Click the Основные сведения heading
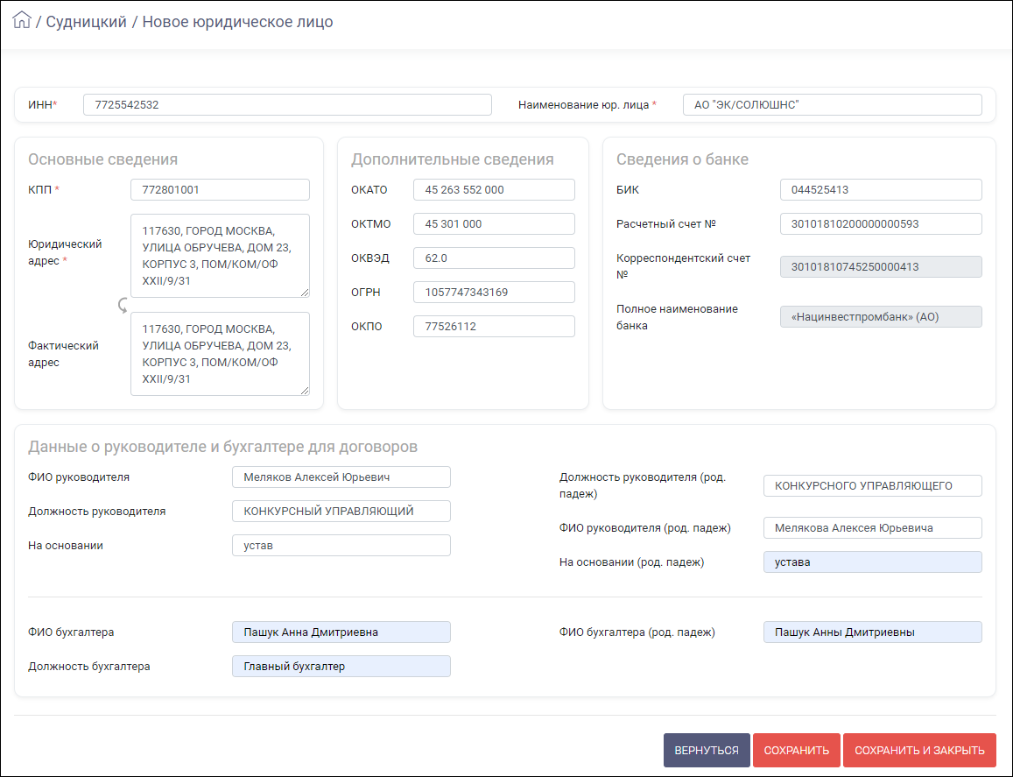 102,159
